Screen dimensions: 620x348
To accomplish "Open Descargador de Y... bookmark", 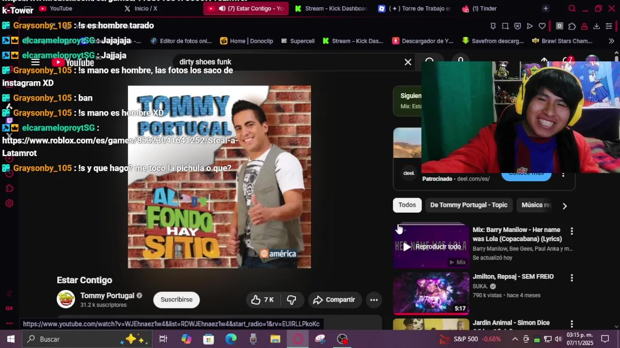I will tap(423, 41).
